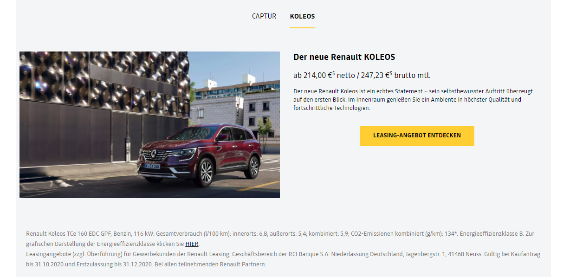
Task: Select the KOLEOS tab
Action: click(x=302, y=16)
